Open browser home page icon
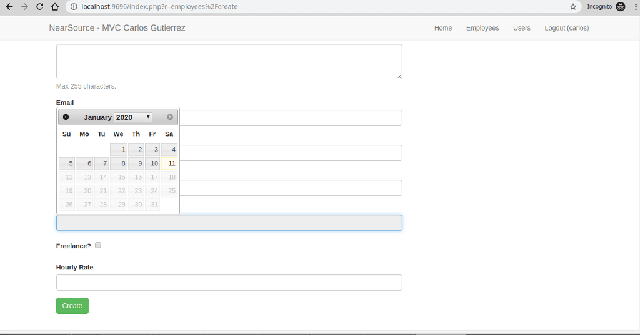This screenshot has width=640, height=335. [55, 6]
